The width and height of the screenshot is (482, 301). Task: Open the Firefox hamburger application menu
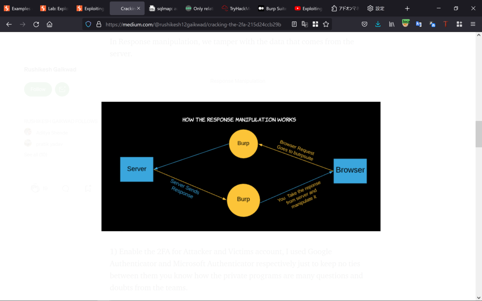click(x=473, y=24)
